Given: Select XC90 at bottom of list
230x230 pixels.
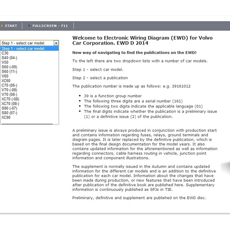Looking at the screenshot, I should [6, 118].
